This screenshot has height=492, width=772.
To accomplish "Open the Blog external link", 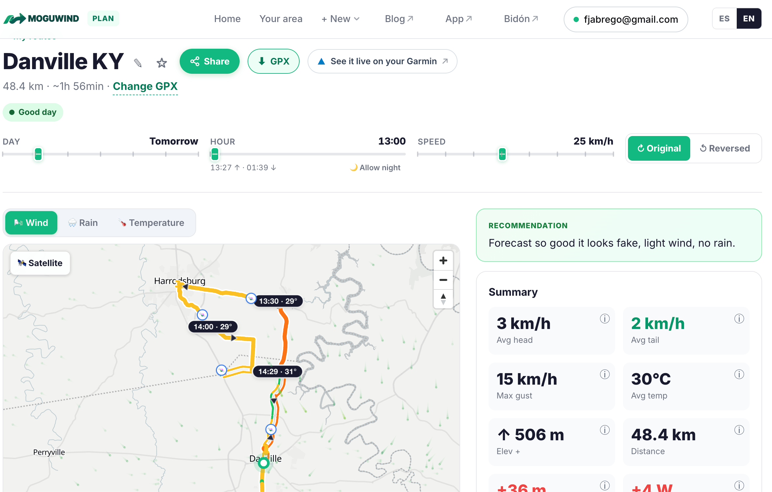I will point(399,19).
